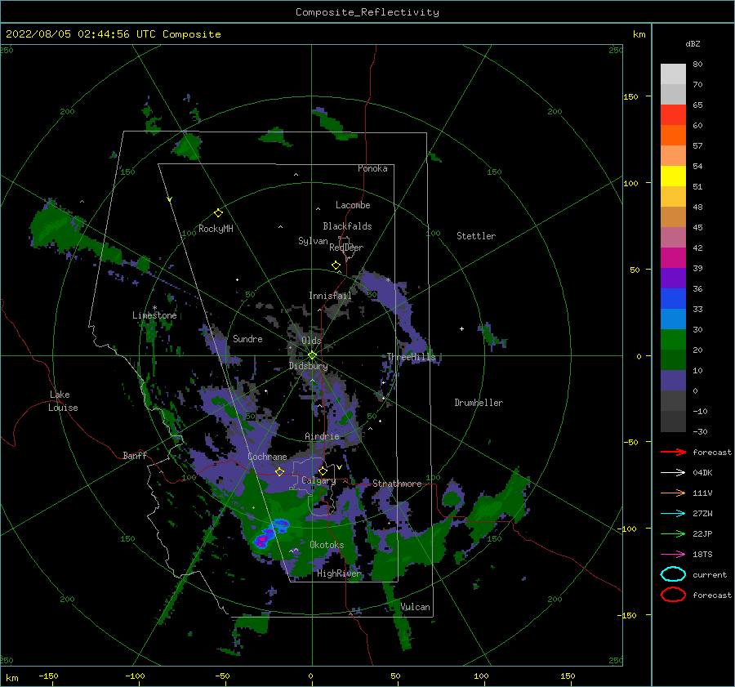Select the bright green 30–20 dBZ swatch
The width and height of the screenshot is (735, 687).
(x=673, y=340)
